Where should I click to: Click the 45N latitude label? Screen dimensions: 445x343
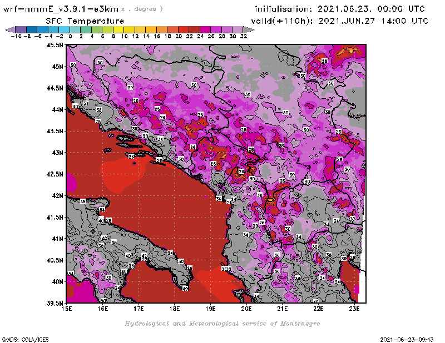(x=57, y=66)
